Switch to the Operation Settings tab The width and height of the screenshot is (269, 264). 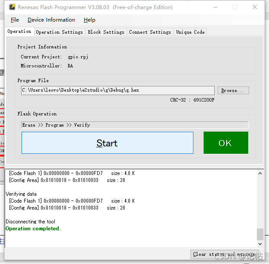[59, 32]
